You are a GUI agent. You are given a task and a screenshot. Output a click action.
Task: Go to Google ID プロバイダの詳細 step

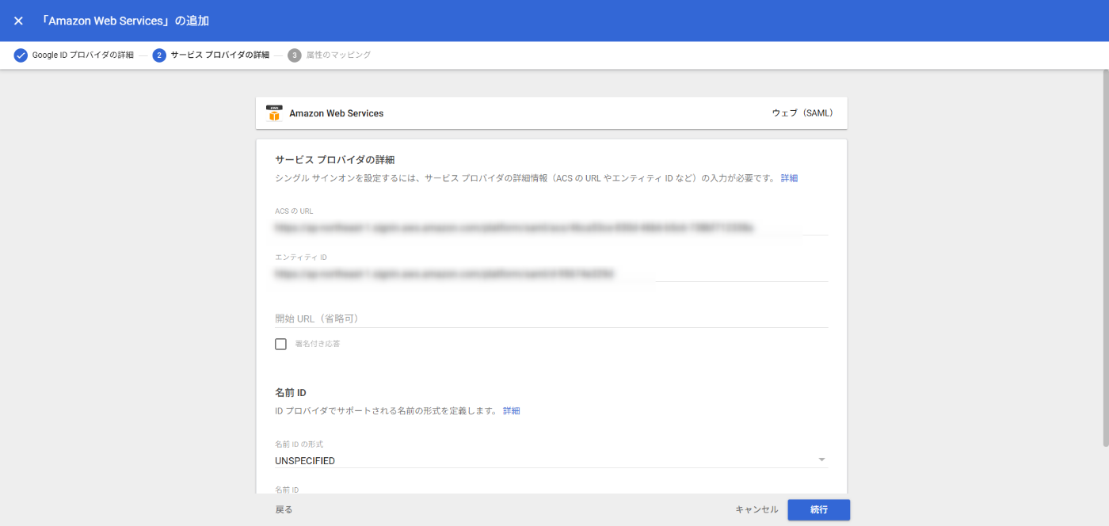(83, 55)
